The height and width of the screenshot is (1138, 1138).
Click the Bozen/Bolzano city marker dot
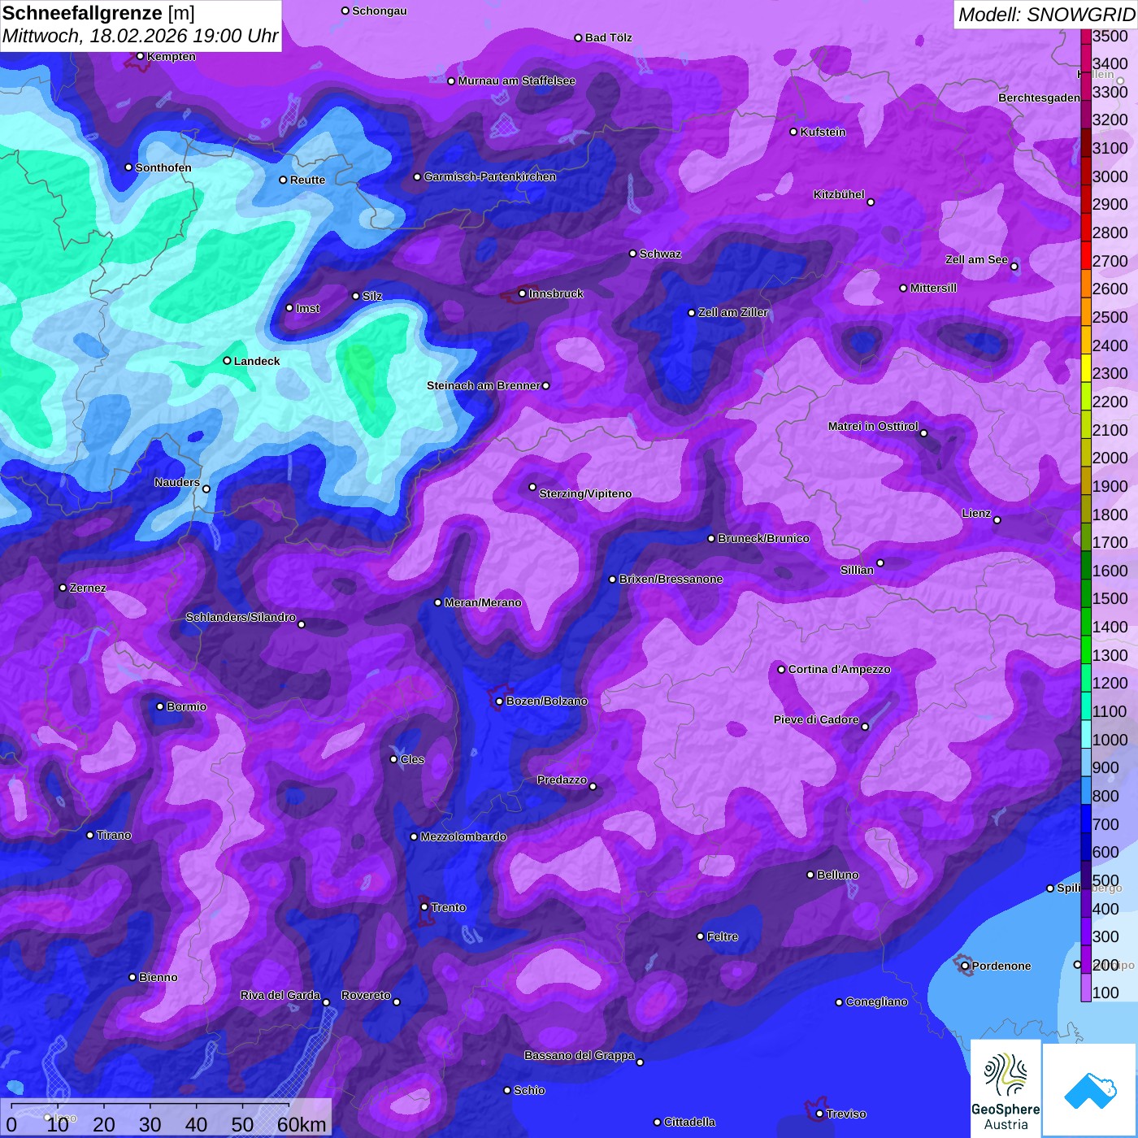click(500, 701)
